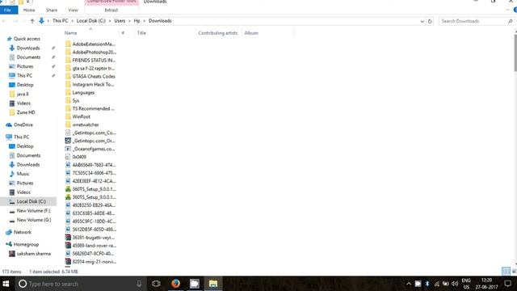Open the volume control tray icon
The height and width of the screenshot is (291, 517).
[x=455, y=284]
